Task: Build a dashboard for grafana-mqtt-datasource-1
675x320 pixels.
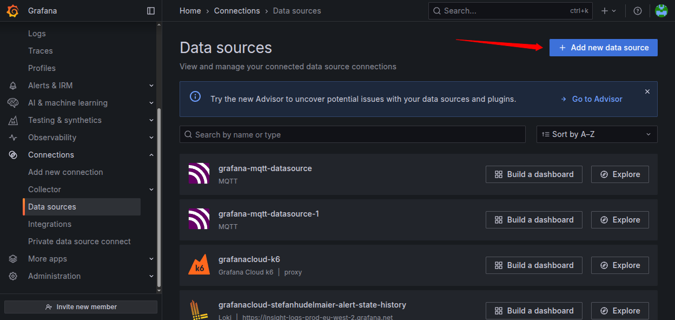Action: point(534,220)
